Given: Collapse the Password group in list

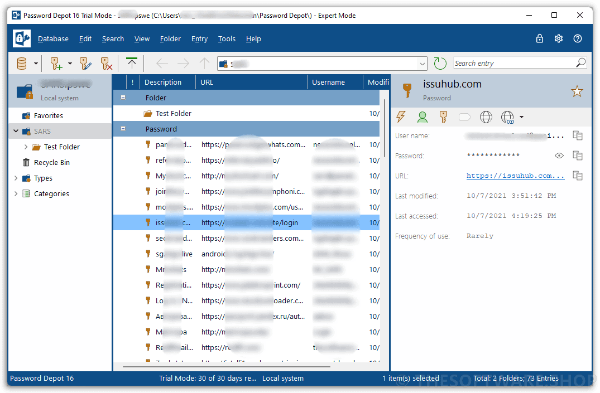Looking at the screenshot, I should [123, 129].
